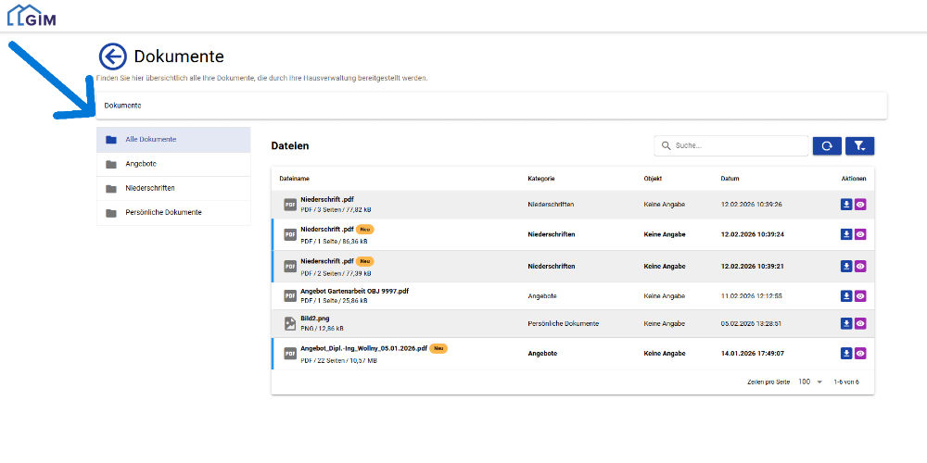Preview Angebot Gartenarbeit OBJ 9997.pdf with eye icon
This screenshot has height=463, width=927.
(x=860, y=295)
